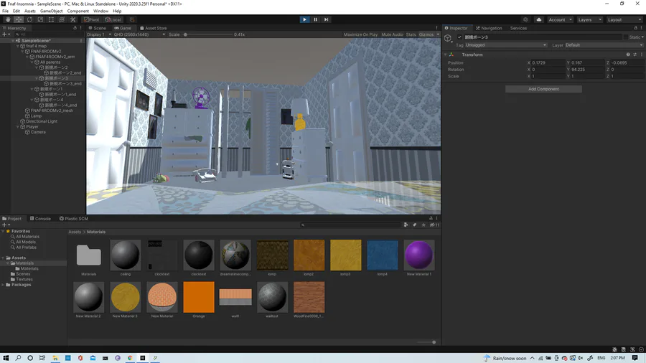Uncheck the object active checkbox
Screen dimensions: 646x363
(x=459, y=37)
